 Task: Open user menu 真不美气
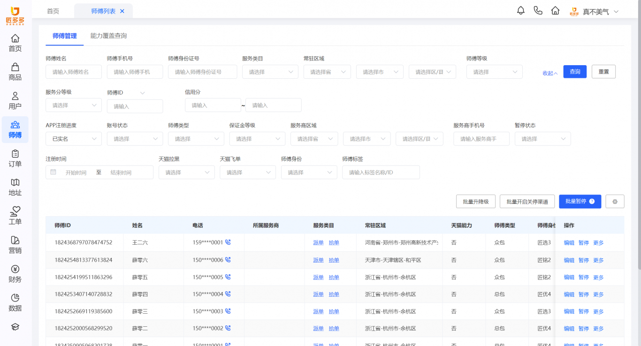[595, 12]
